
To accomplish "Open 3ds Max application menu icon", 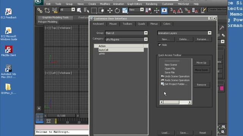I will tap(38, 2).
